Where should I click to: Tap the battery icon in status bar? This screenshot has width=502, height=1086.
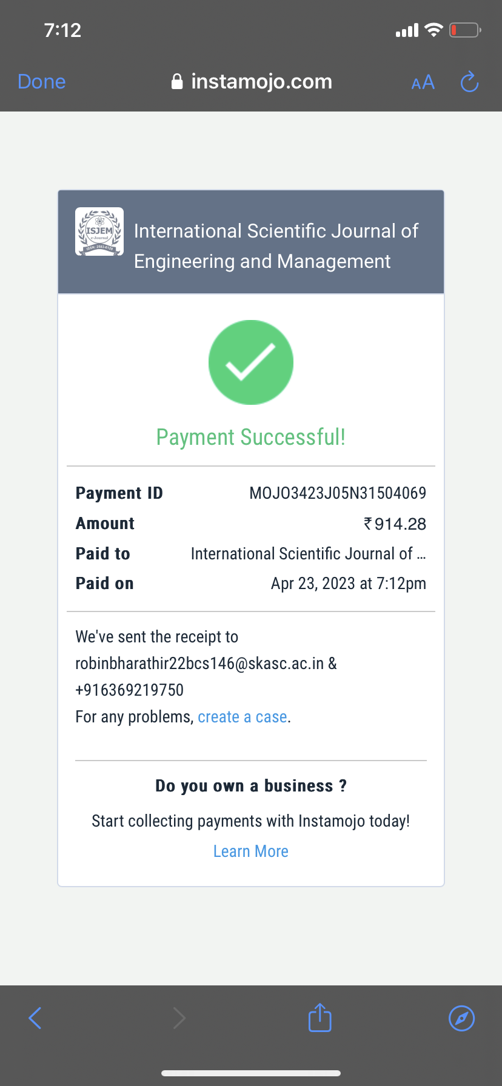(x=464, y=30)
